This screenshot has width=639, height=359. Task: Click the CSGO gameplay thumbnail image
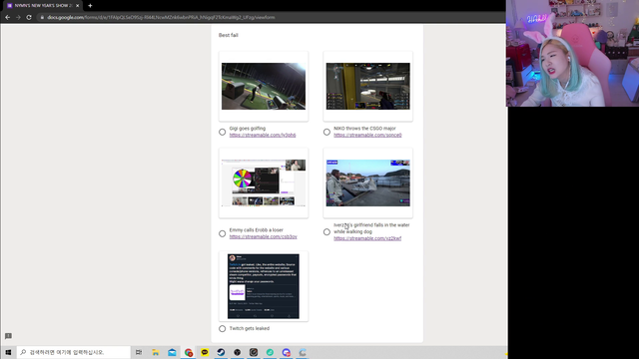click(x=368, y=87)
